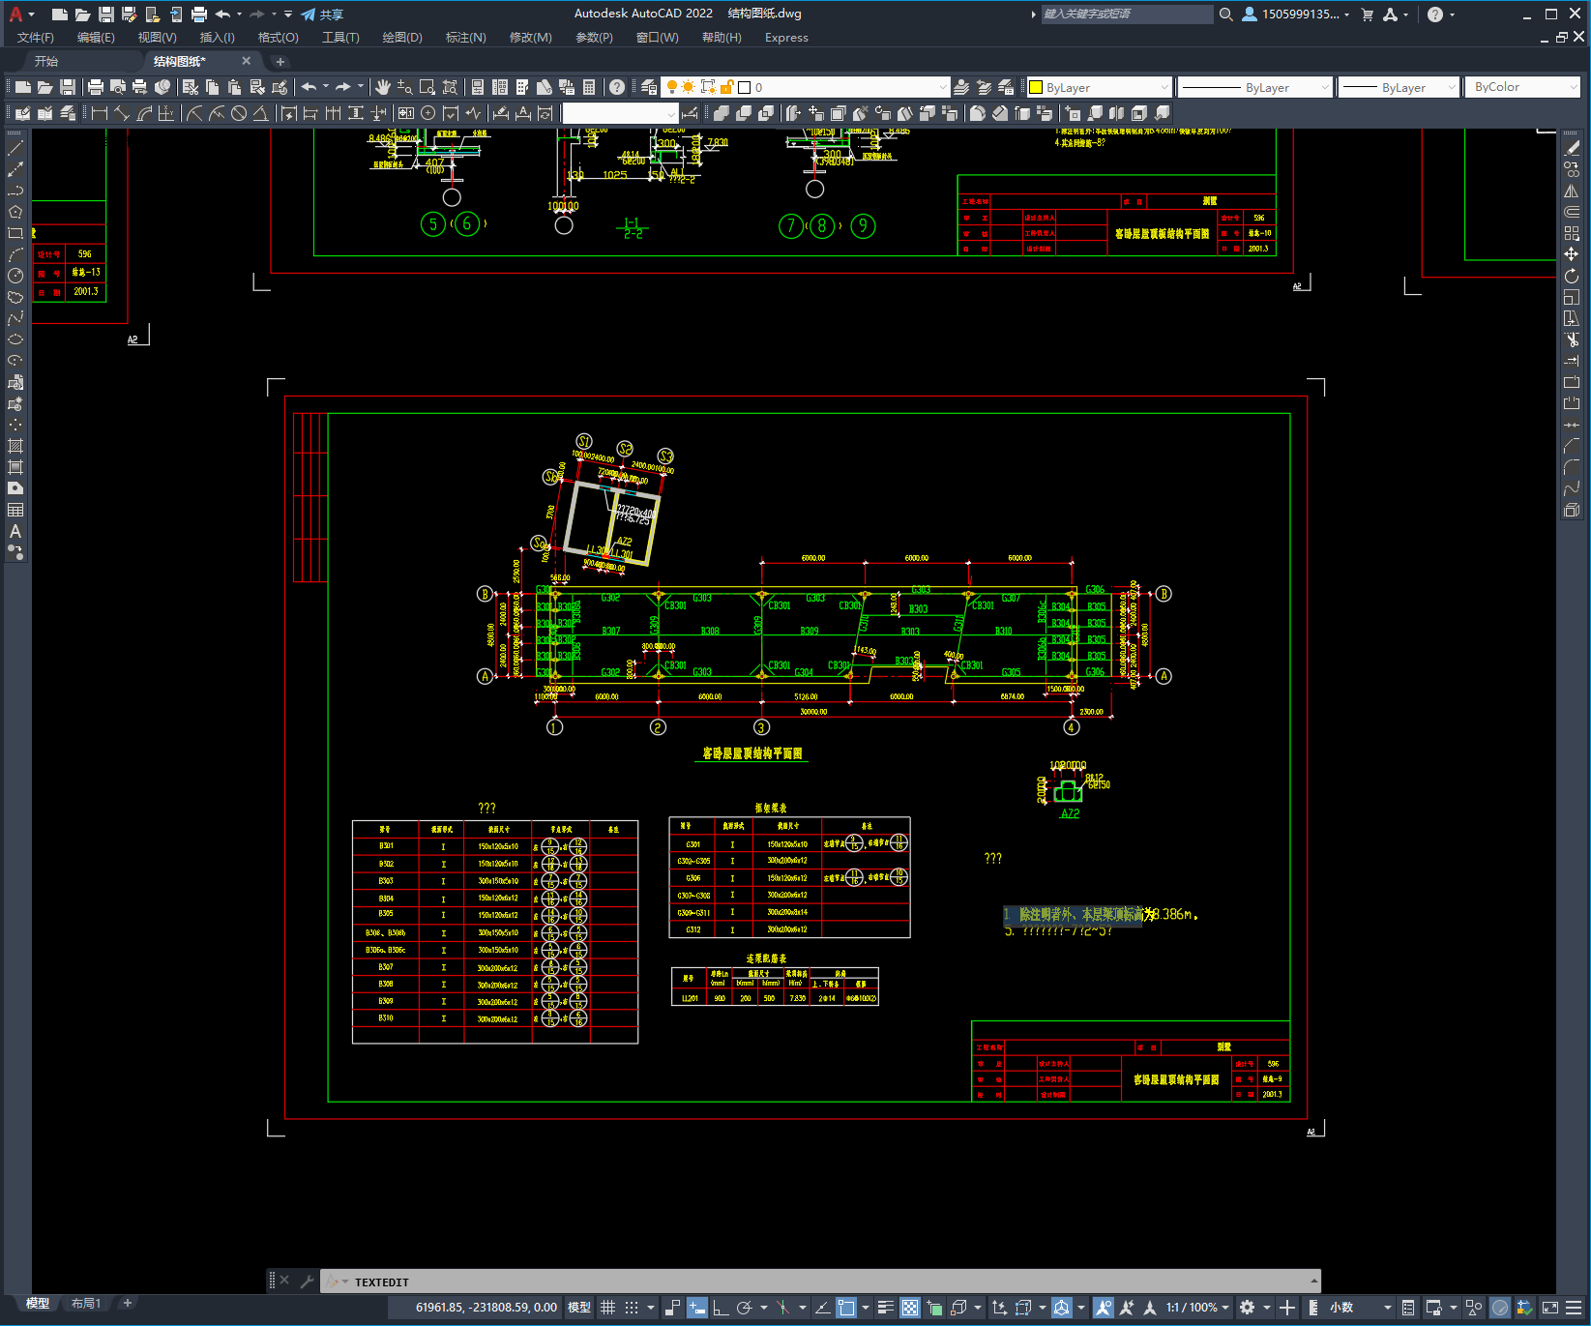The height and width of the screenshot is (1326, 1591).
Task: Select the Erase tool in right toolbar
Action: point(1572,148)
